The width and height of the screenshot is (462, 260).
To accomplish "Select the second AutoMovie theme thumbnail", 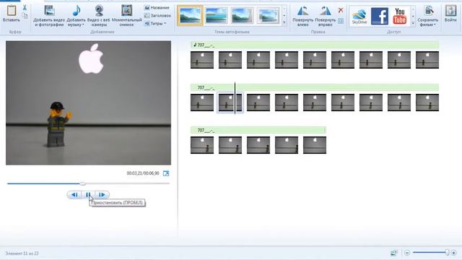I will click(217, 15).
